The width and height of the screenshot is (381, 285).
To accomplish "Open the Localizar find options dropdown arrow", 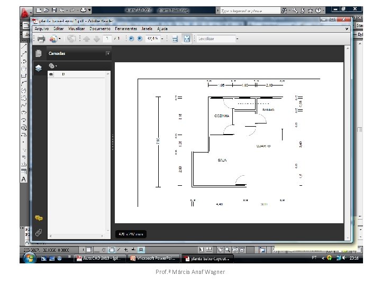I will [x=238, y=39].
